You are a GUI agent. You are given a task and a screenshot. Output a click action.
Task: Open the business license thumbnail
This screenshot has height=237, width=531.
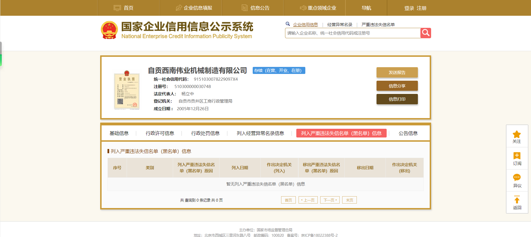point(127,90)
